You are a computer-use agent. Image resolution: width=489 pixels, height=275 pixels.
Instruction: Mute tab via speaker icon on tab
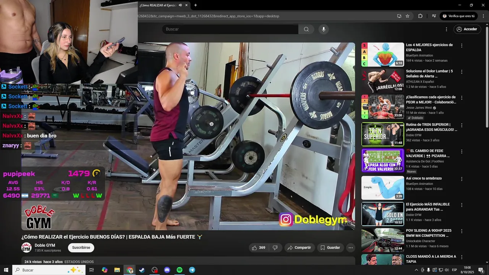tap(180, 5)
